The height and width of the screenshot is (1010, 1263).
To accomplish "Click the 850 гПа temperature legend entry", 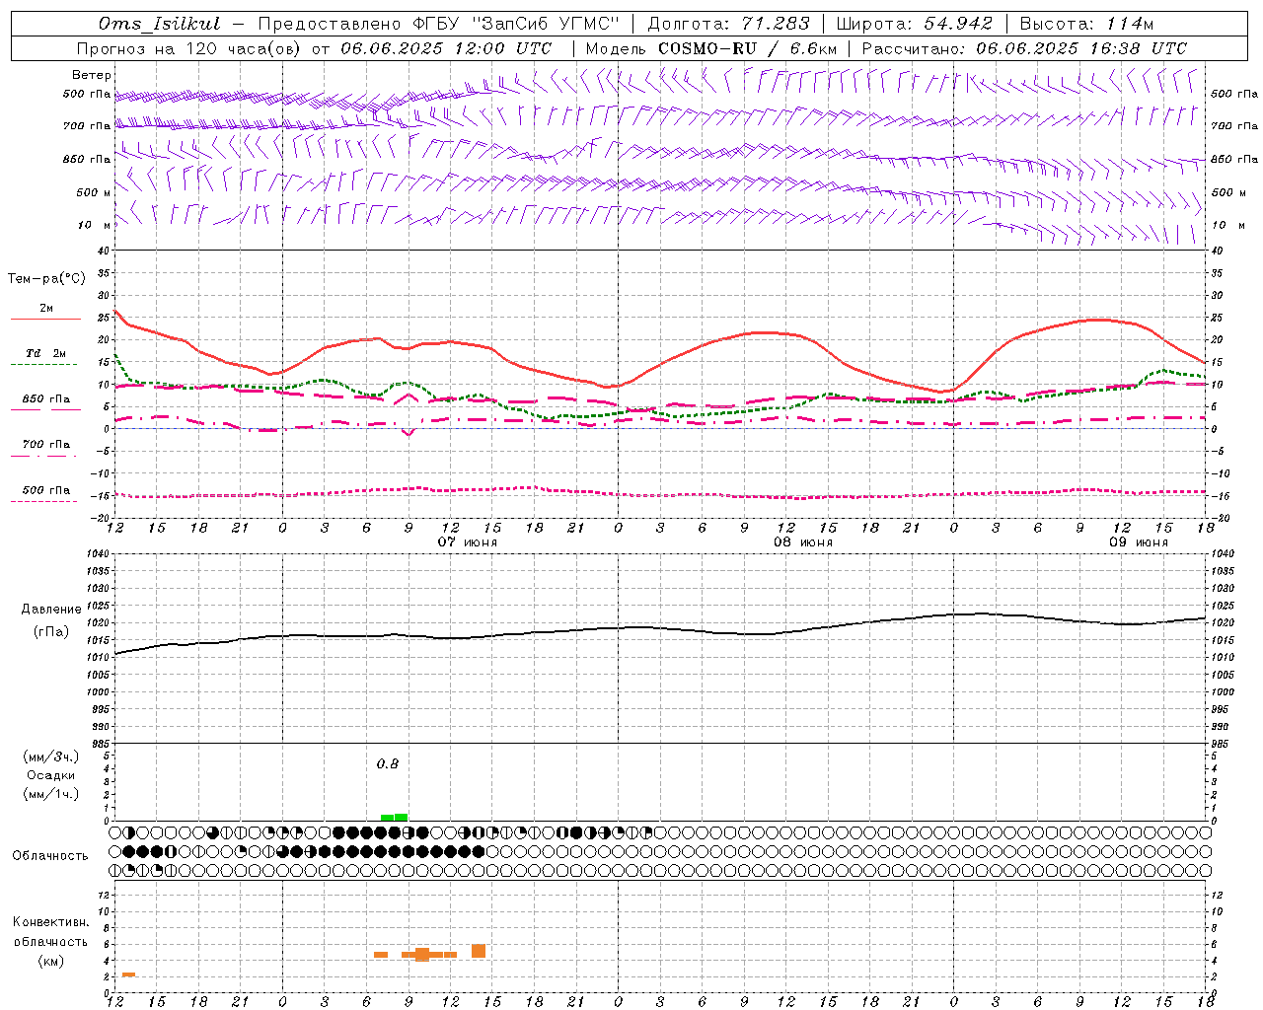I will 46,399.
